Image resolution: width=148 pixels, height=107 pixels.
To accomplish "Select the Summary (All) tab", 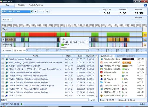I will 107,56.
